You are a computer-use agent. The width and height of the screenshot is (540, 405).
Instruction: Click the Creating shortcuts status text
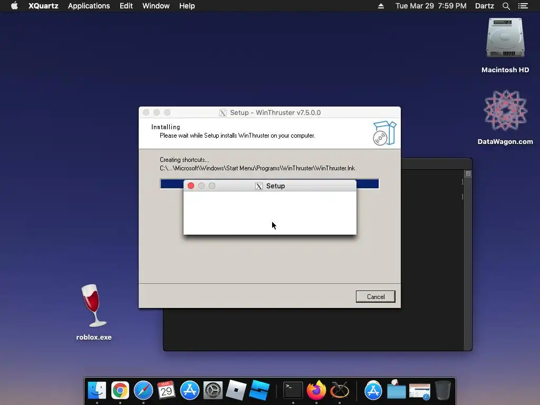click(x=184, y=160)
